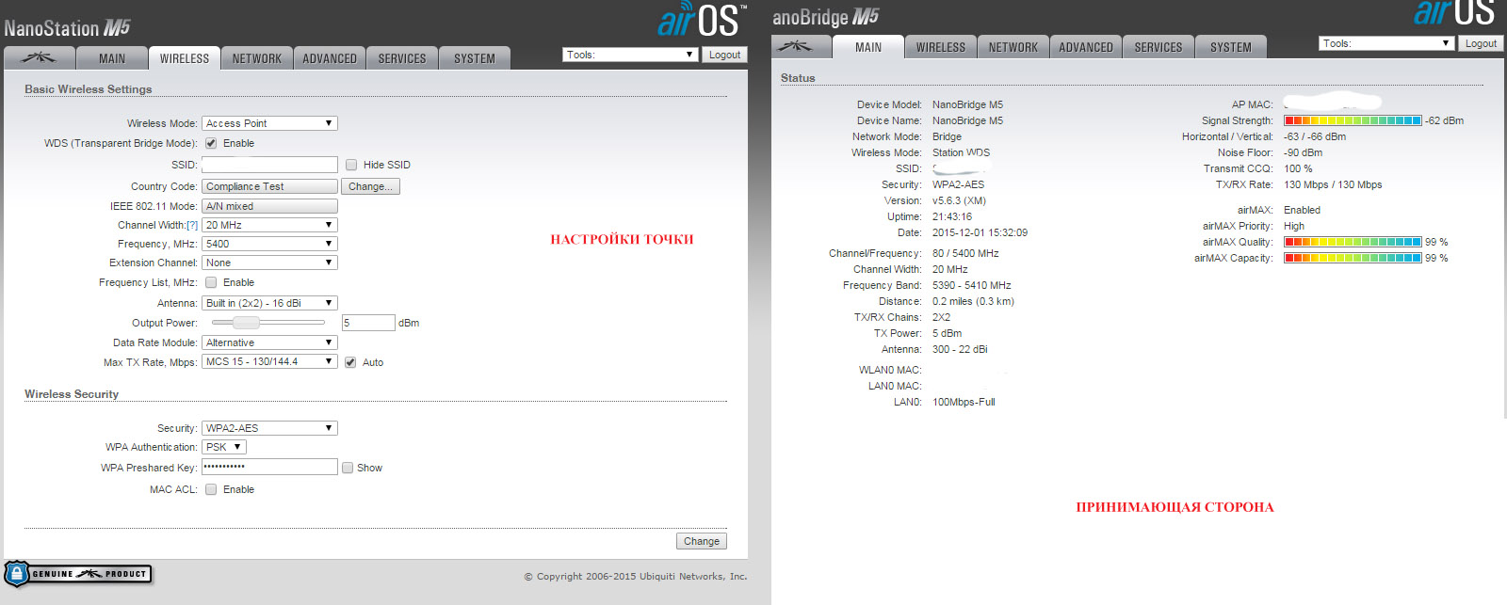Open ADVANCED tab in NanoBridge window
The width and height of the screenshot is (1507, 605).
(1086, 47)
